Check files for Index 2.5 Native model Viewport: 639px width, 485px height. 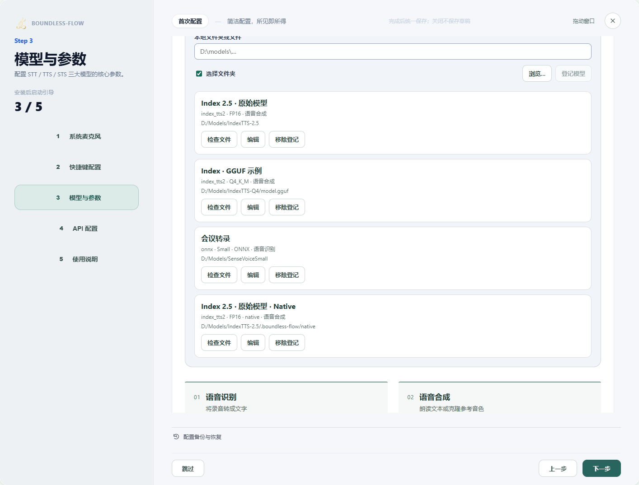coord(219,343)
